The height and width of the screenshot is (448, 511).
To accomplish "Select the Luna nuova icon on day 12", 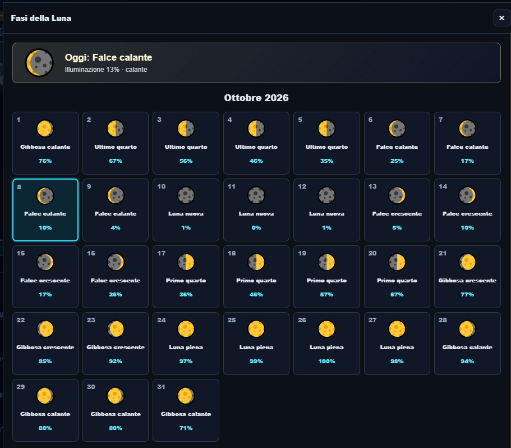I will [326, 195].
